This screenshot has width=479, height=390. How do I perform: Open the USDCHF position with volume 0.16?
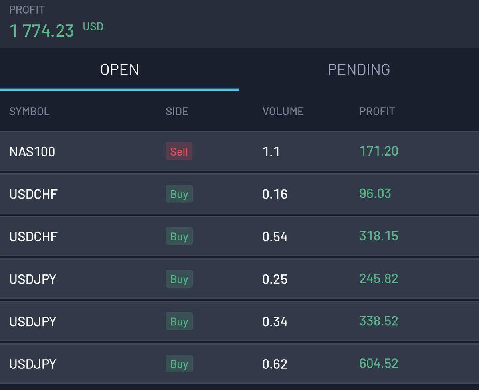tap(239, 194)
